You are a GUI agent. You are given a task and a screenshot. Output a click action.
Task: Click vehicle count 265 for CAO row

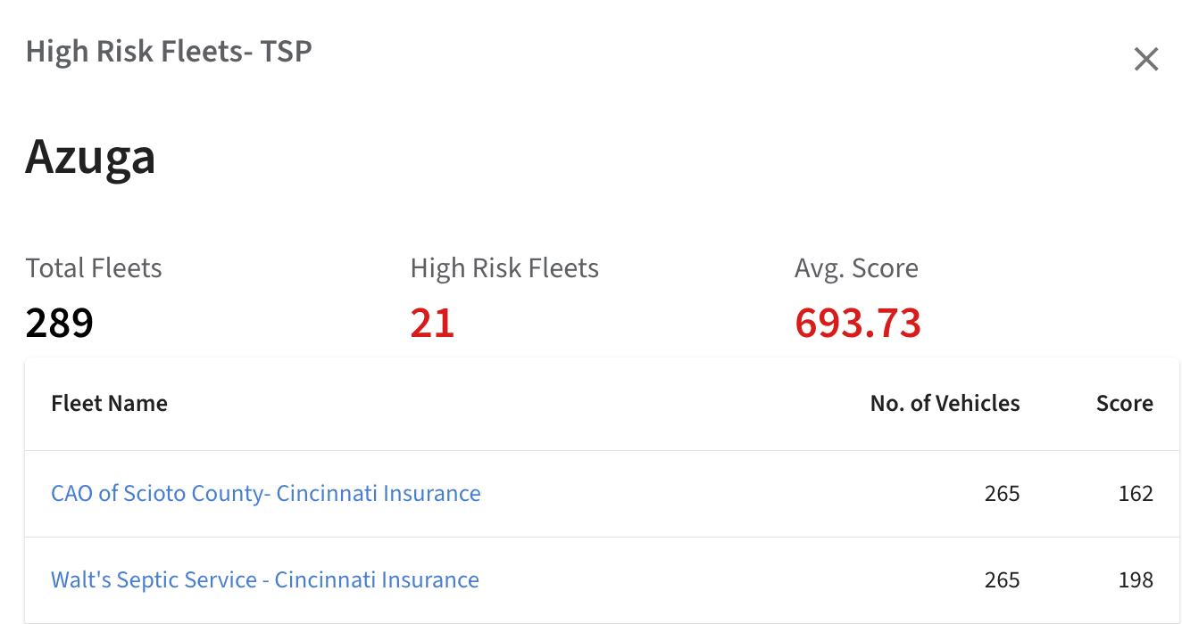coord(1002,493)
